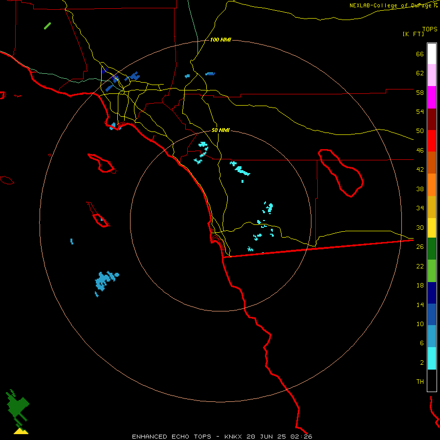This screenshot has width=440, height=440.
Task: Click the black TH legend swatch
Action: pos(432,380)
